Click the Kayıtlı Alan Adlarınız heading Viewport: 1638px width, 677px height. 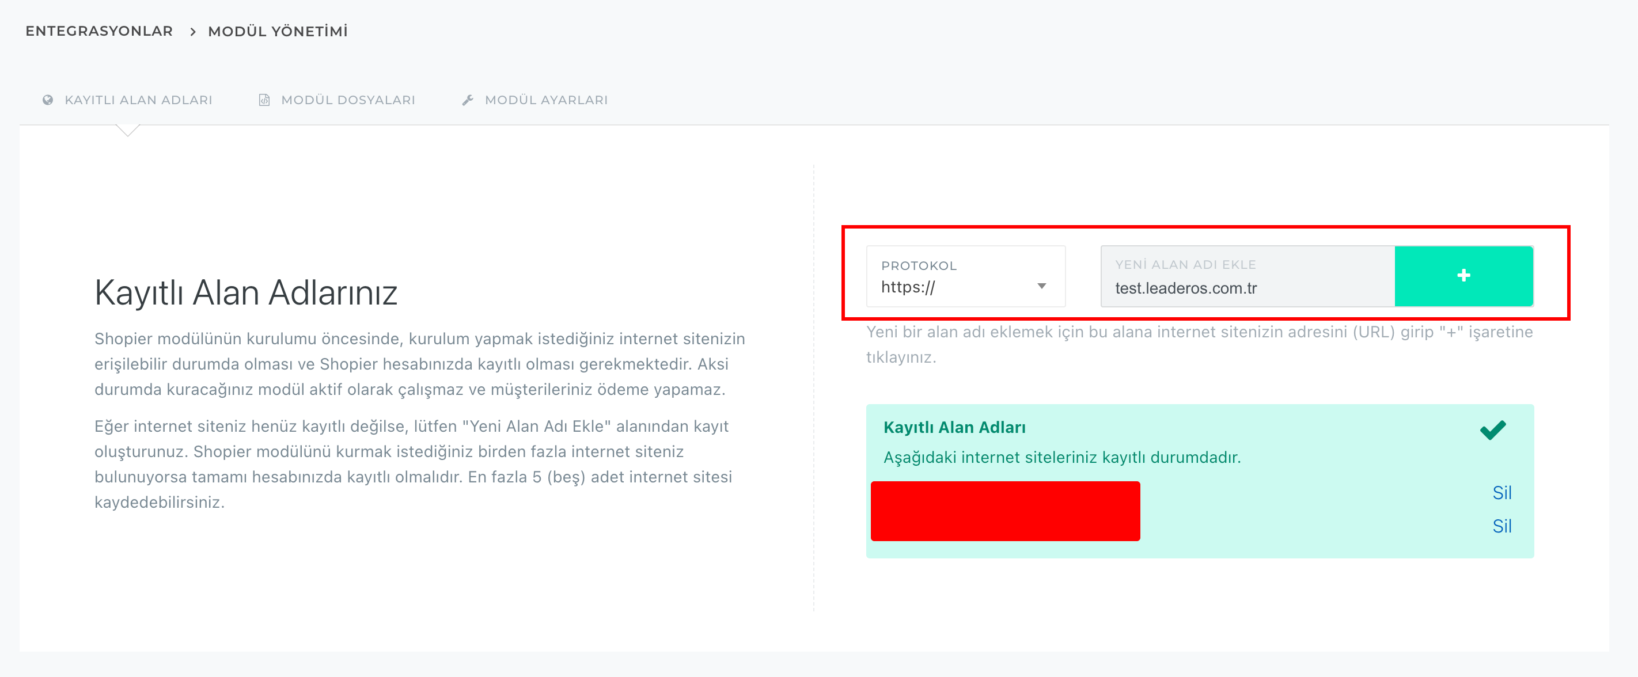[x=245, y=293]
